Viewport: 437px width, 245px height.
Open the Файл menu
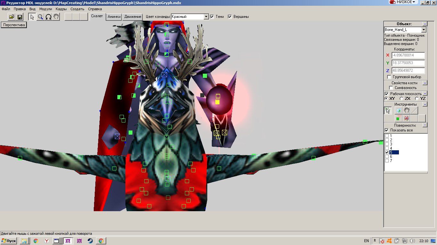pos(6,9)
